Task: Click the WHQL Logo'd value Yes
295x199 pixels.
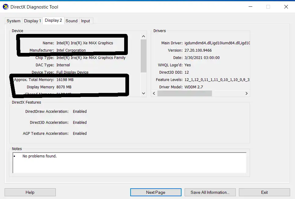Action: [x=188, y=65]
